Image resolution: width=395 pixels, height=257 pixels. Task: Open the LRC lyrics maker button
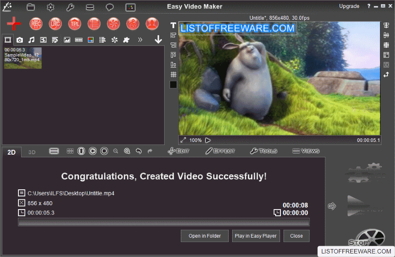pyautogui.click(x=55, y=24)
